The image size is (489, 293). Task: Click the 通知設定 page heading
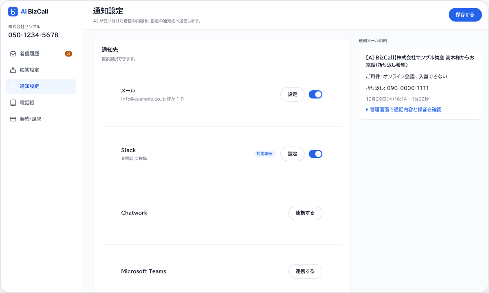(108, 11)
